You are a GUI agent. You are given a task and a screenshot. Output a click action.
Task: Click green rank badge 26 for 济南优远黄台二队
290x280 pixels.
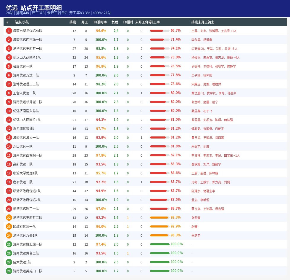(x=9, y=253)
